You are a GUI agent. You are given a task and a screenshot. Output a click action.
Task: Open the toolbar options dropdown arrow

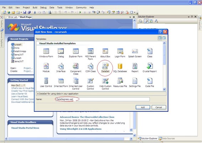[x=137, y=13]
